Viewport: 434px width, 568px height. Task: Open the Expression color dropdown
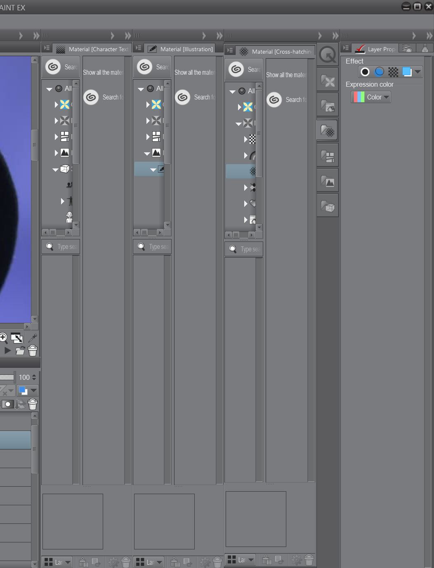point(371,97)
